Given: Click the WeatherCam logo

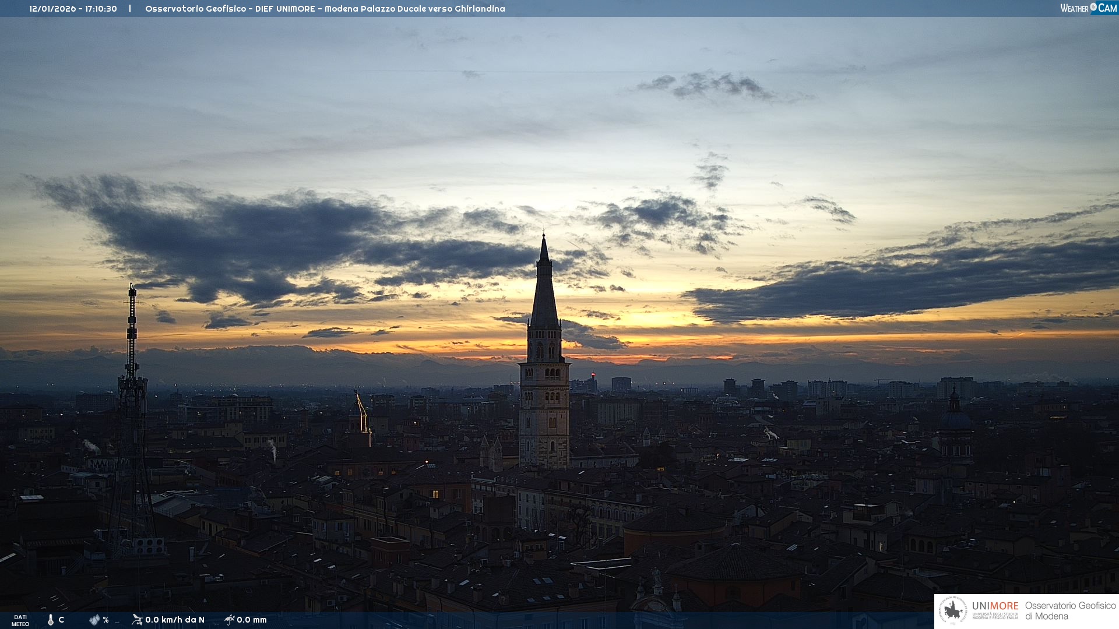Looking at the screenshot, I should [x=1088, y=8].
